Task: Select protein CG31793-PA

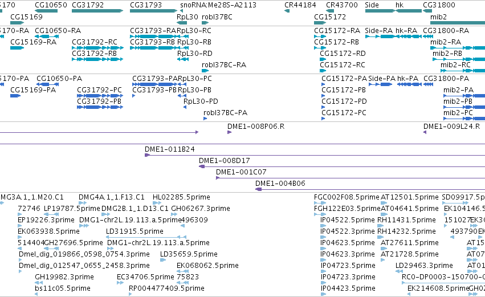Action: click(x=155, y=79)
